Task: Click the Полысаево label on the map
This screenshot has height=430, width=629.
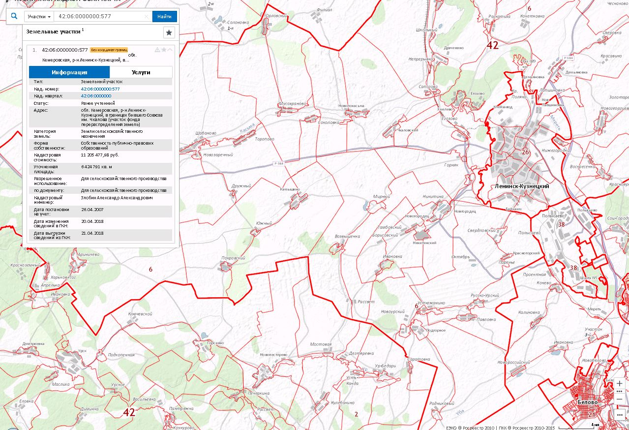Action: [x=552, y=215]
